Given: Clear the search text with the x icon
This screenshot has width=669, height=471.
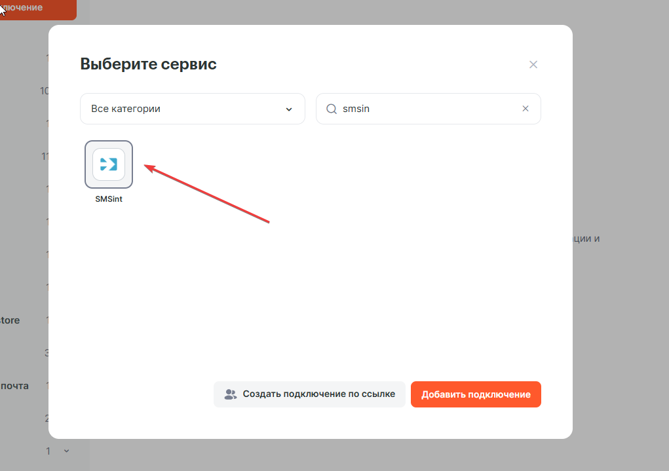Looking at the screenshot, I should [x=525, y=109].
